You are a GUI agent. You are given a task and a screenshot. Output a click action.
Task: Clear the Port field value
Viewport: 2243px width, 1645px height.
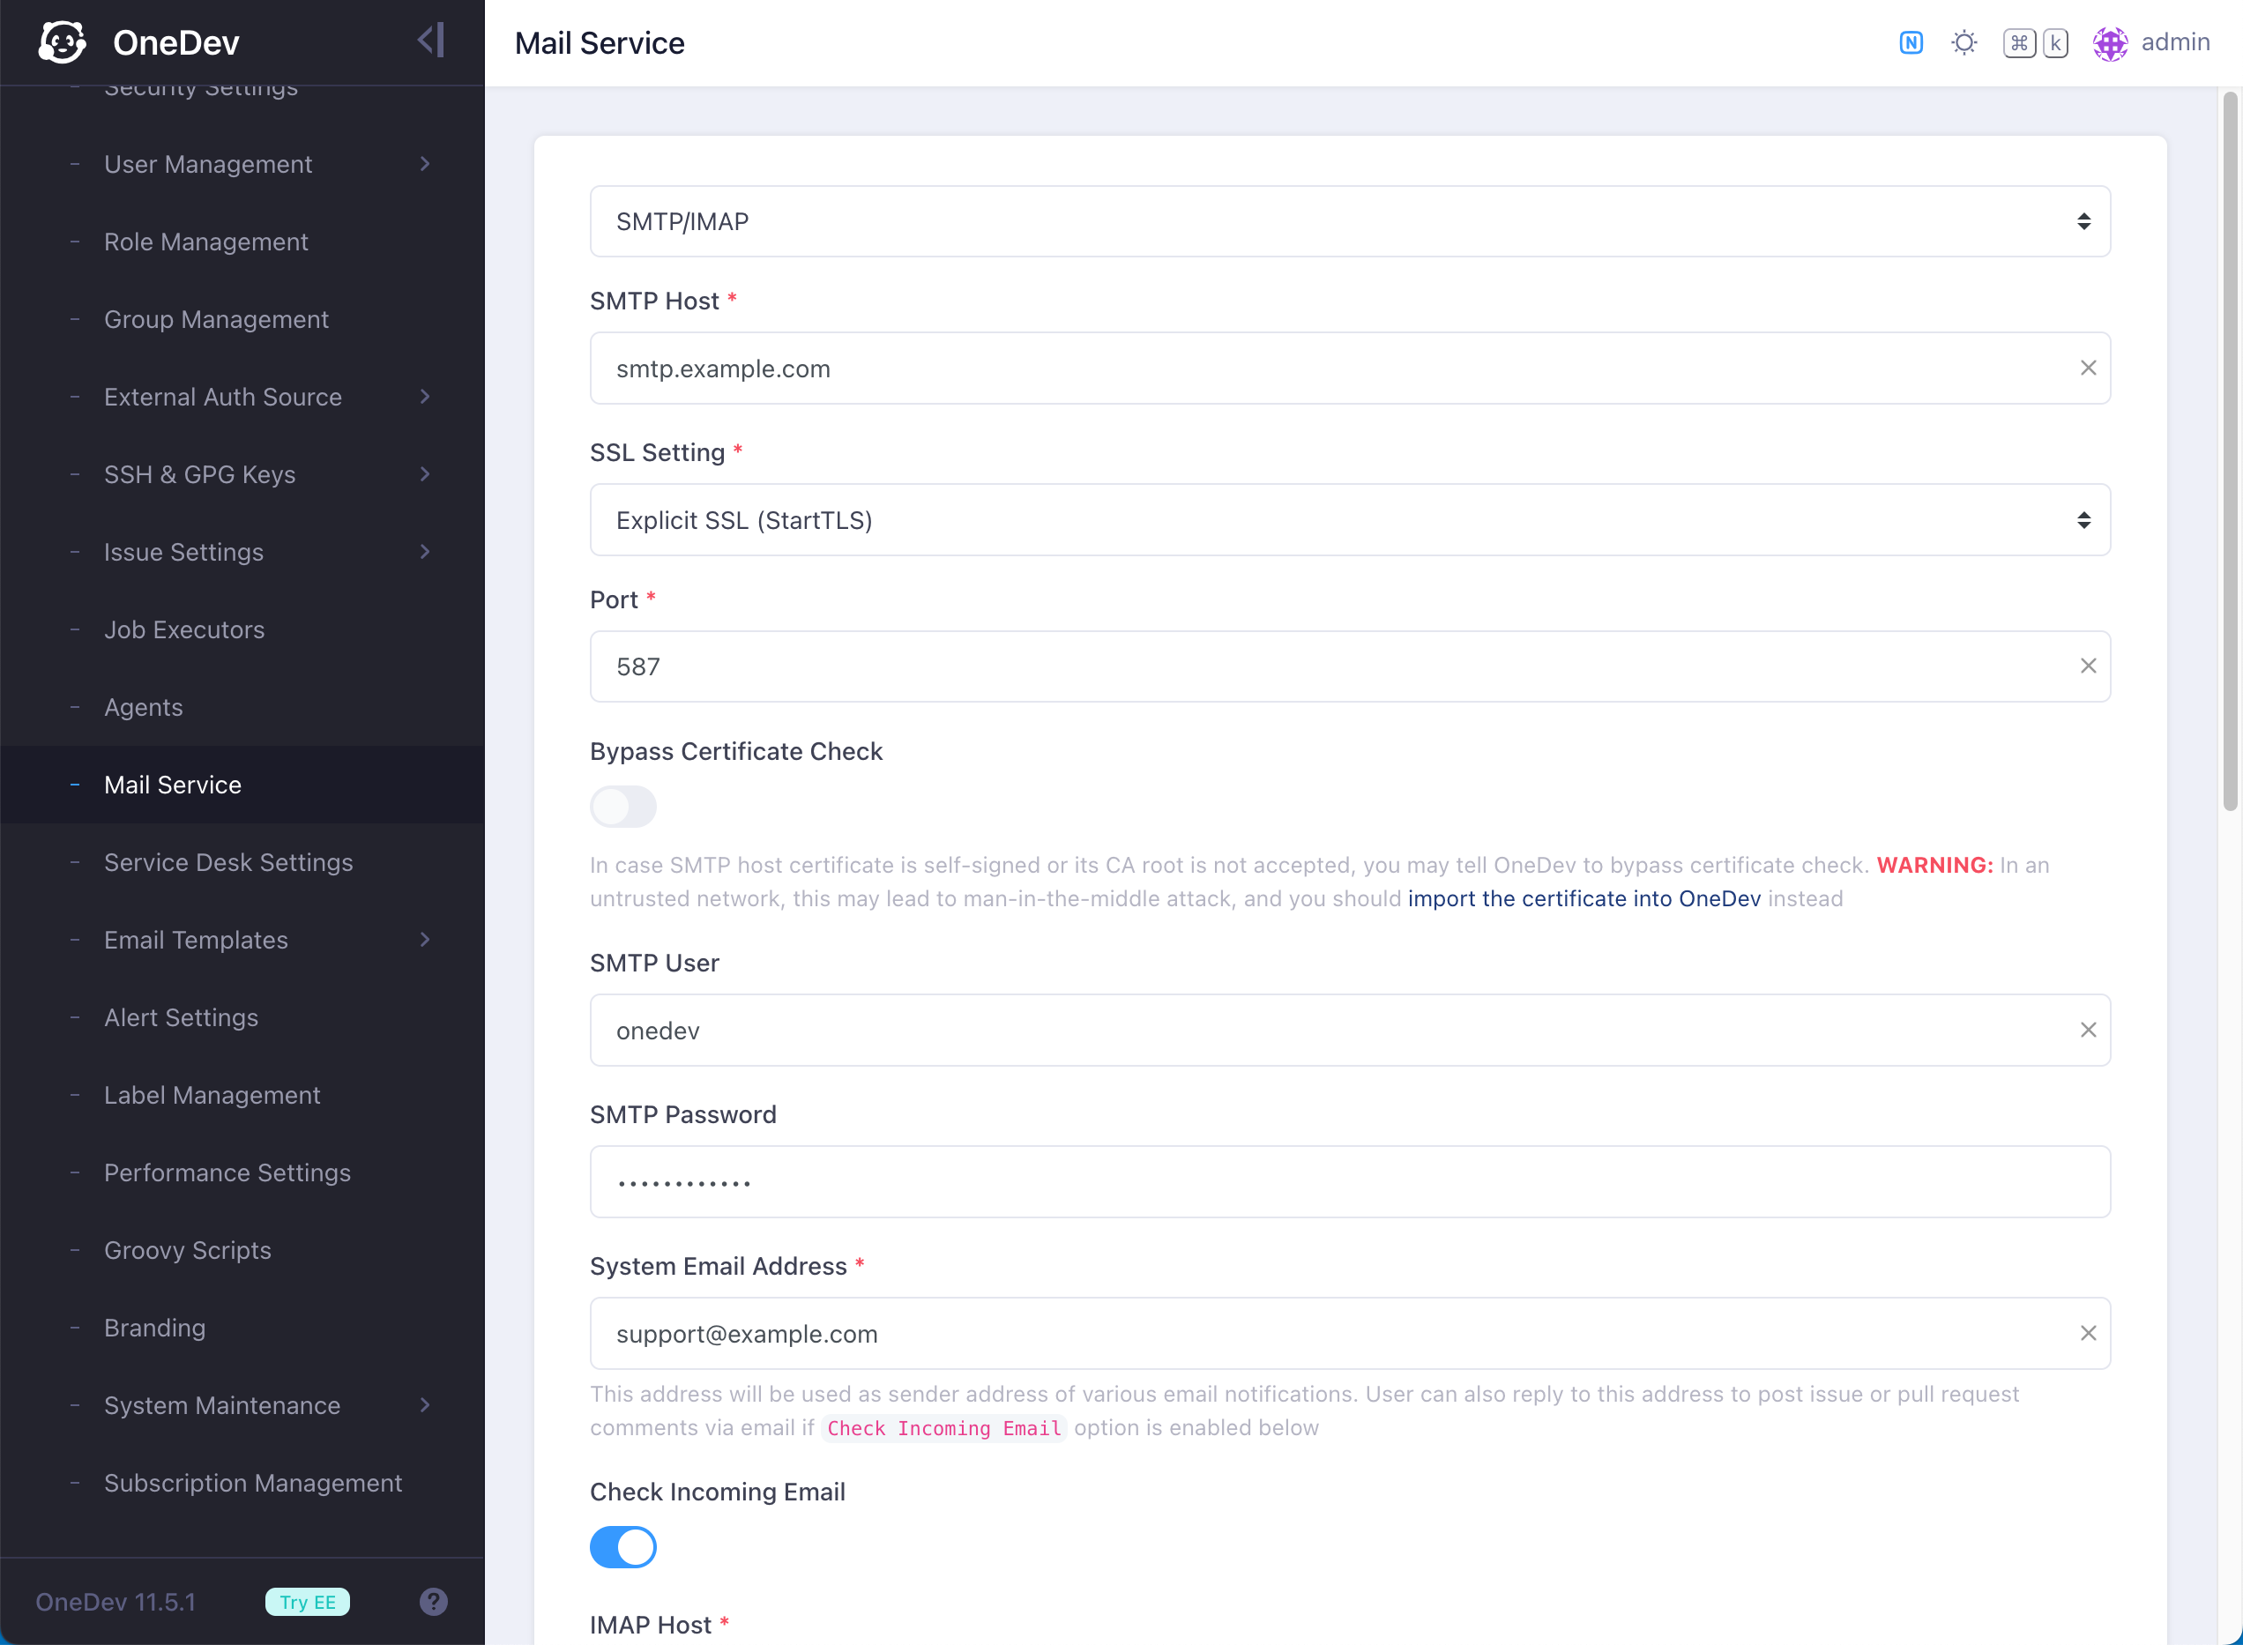click(x=2088, y=666)
